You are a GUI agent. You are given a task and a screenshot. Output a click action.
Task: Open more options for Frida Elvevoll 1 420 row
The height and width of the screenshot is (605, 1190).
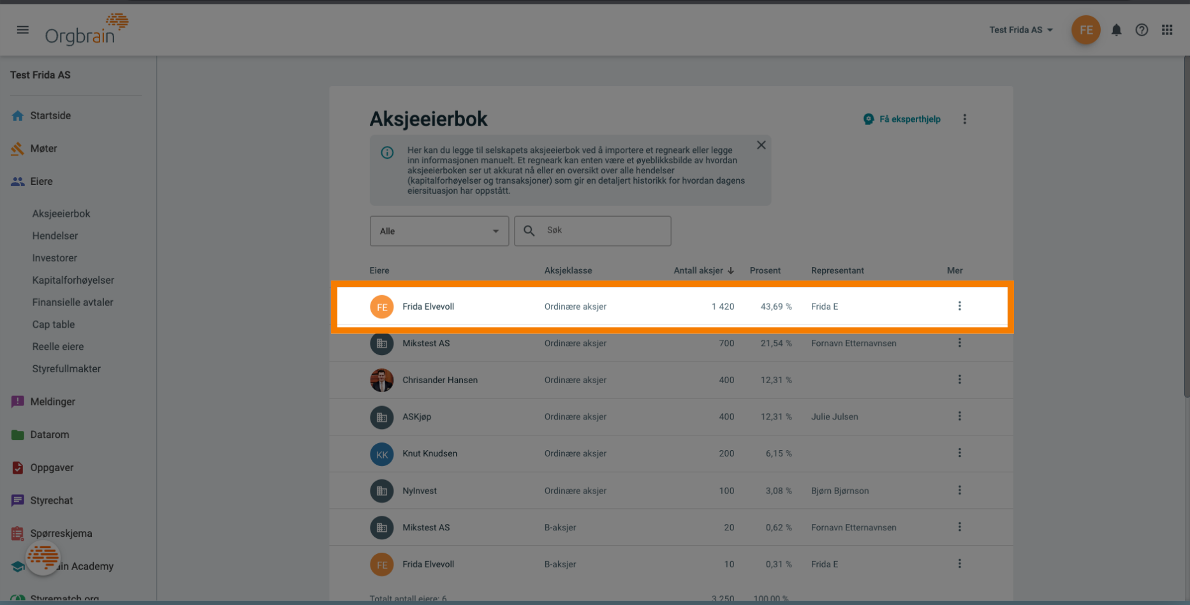click(x=959, y=306)
